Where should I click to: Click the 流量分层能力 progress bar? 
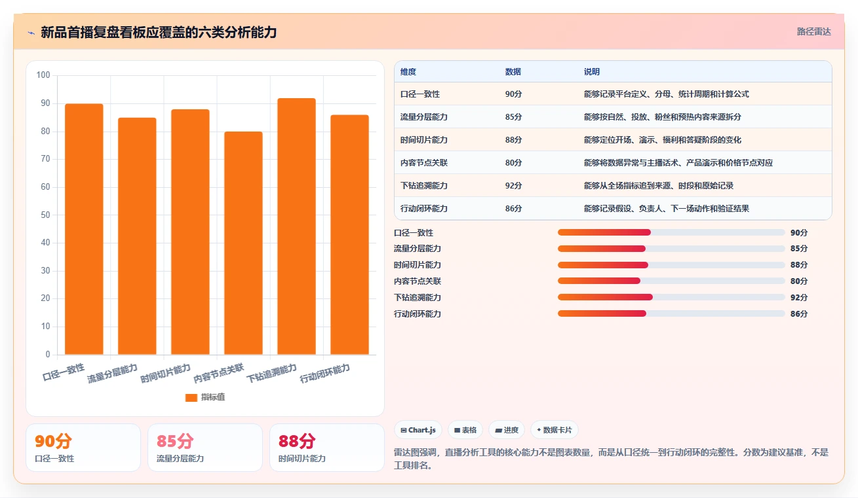(671, 249)
